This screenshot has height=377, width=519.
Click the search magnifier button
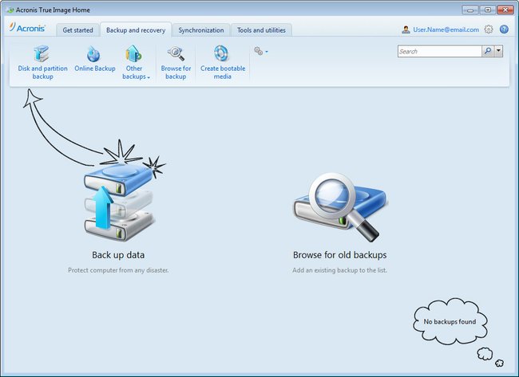[x=488, y=51]
